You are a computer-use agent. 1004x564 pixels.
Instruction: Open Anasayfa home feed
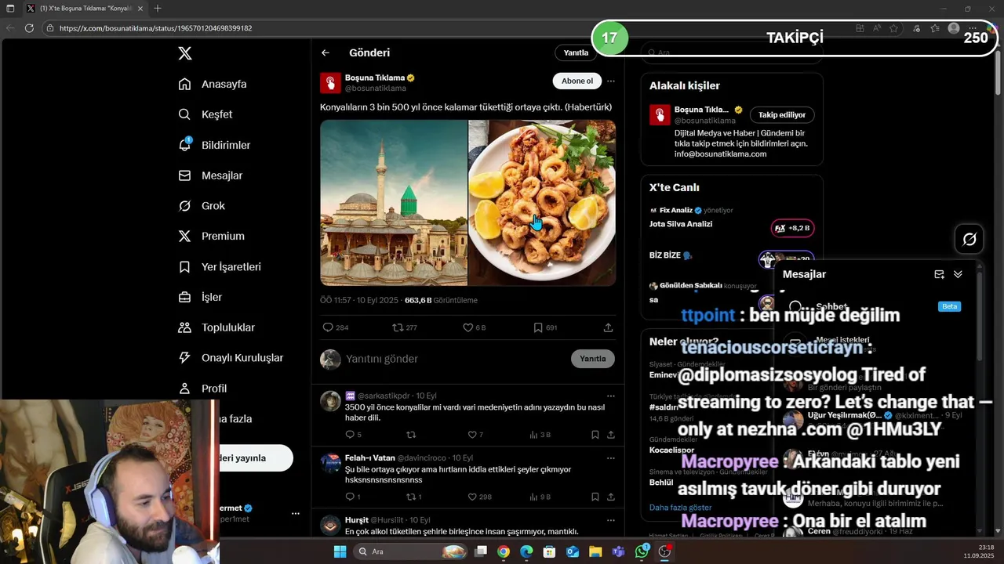click(x=213, y=84)
